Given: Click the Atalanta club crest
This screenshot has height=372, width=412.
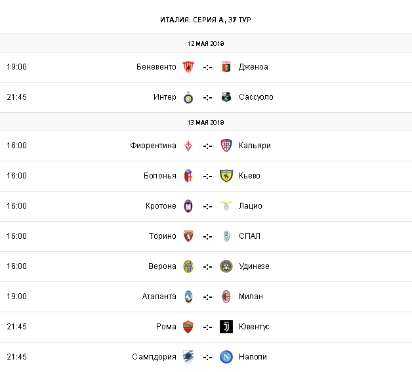Looking at the screenshot, I should (x=188, y=297).
